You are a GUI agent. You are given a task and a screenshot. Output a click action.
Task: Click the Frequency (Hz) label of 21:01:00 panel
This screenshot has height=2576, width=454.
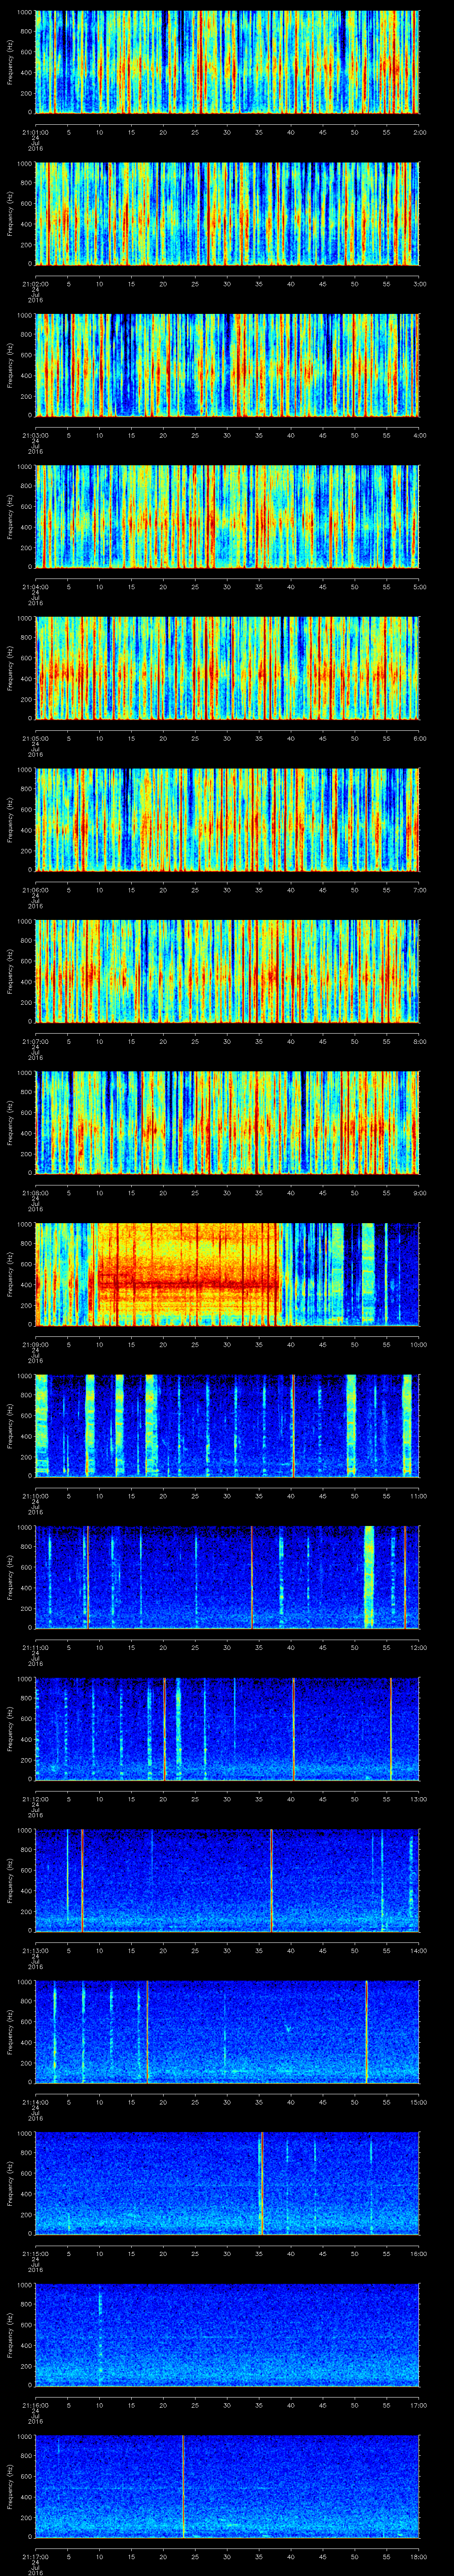tap(10, 62)
